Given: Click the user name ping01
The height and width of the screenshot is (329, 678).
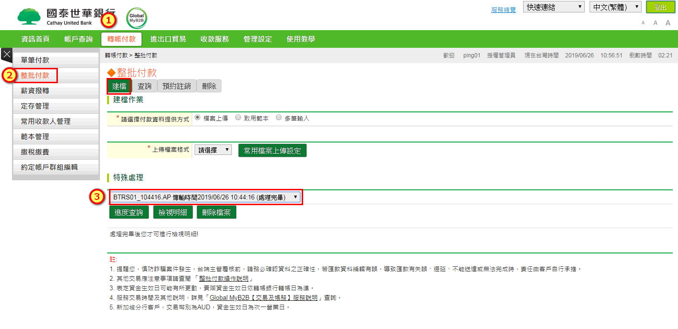Looking at the screenshot, I should tap(471, 55).
